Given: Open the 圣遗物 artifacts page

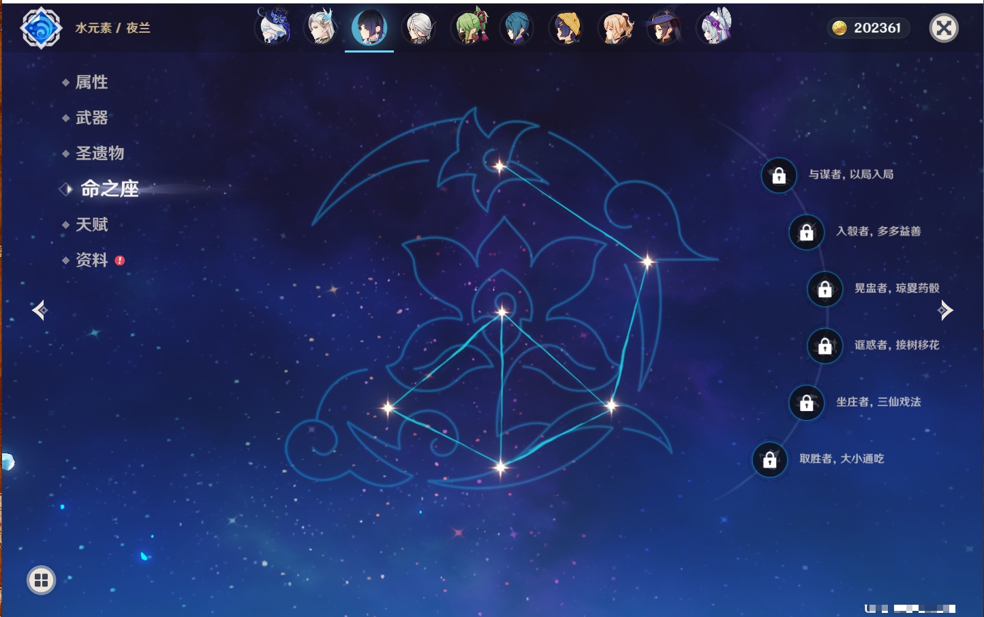Looking at the screenshot, I should click(x=100, y=153).
